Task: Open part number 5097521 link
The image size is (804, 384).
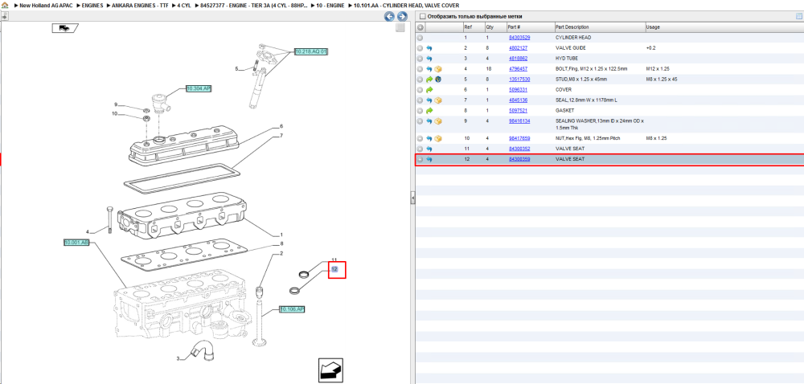Action: 518,111
